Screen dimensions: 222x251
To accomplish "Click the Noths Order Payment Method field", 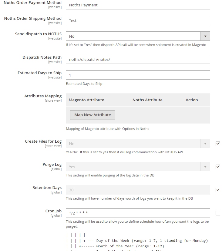I will [x=138, y=5].
